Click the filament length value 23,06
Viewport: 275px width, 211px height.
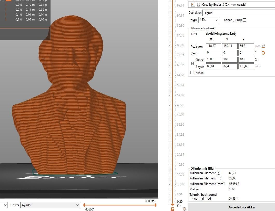(232, 178)
